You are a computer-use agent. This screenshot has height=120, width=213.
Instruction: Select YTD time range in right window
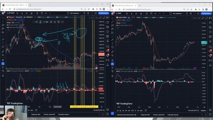[132, 111]
